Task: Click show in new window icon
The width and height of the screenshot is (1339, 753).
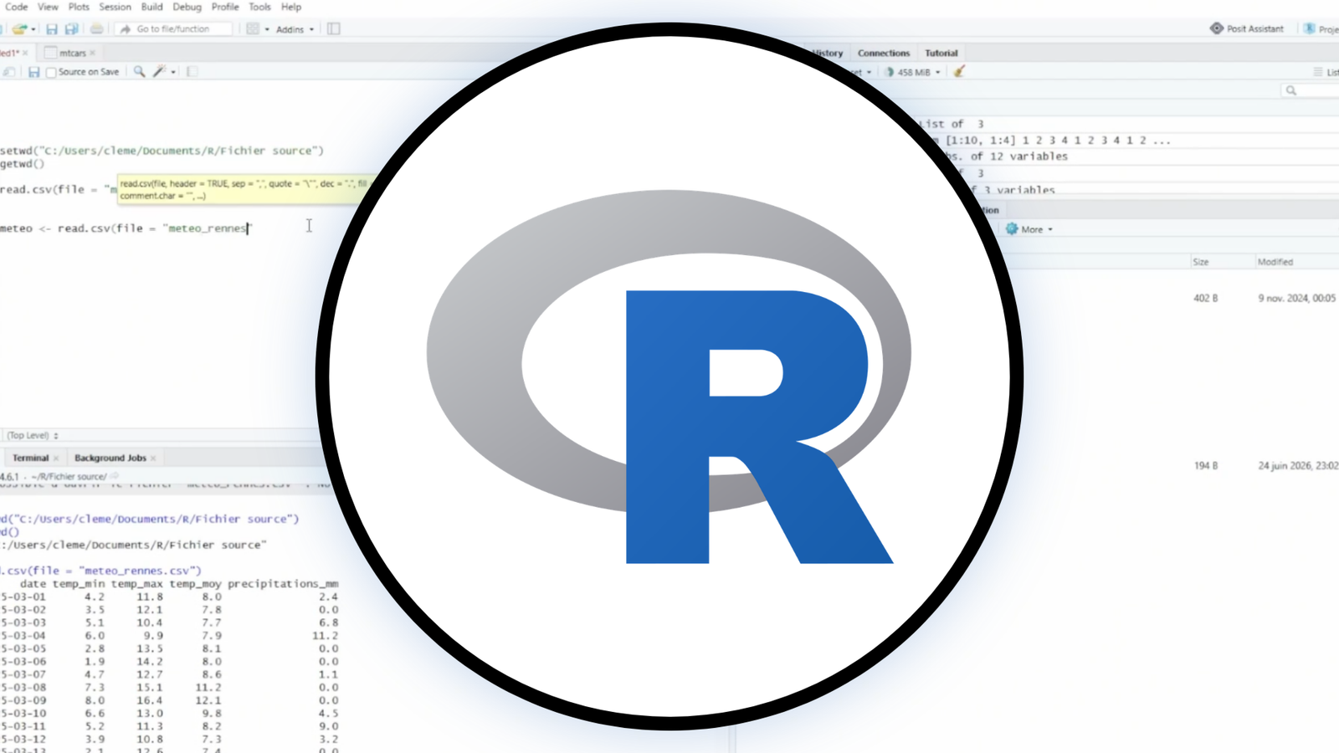Action: pos(9,72)
